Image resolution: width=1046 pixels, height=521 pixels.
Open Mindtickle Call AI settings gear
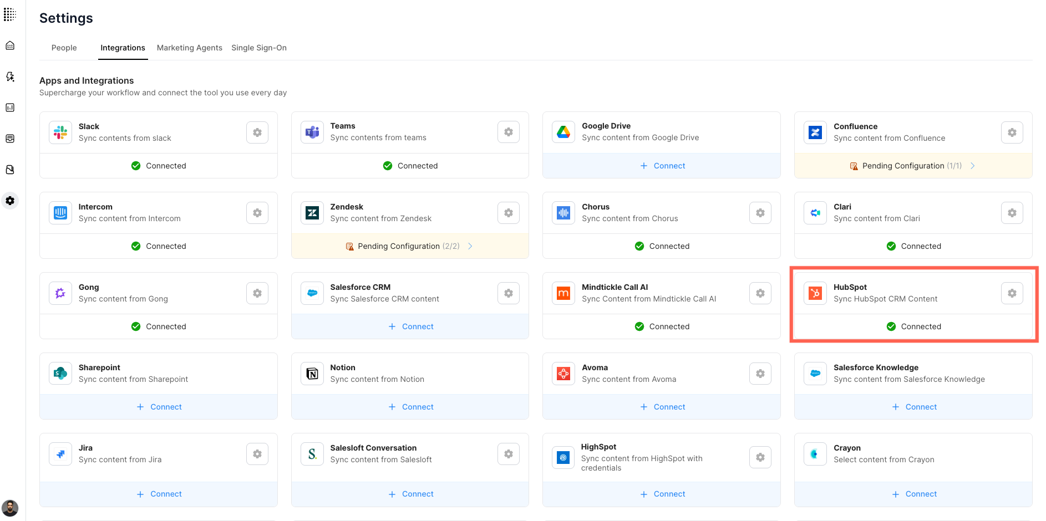pyautogui.click(x=760, y=293)
